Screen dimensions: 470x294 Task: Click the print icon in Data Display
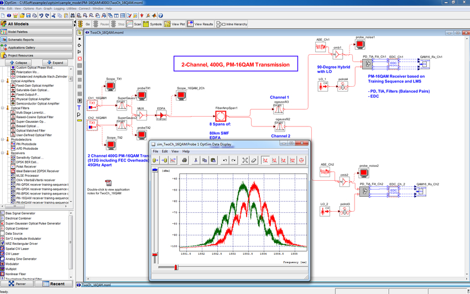point(183,160)
